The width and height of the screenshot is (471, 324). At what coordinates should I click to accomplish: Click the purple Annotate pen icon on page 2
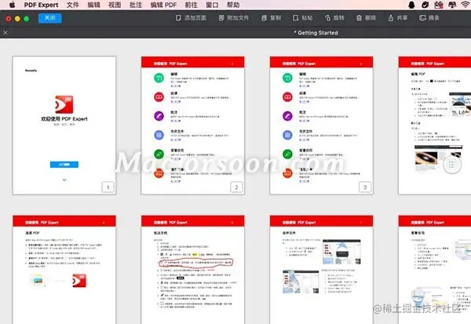point(159,116)
